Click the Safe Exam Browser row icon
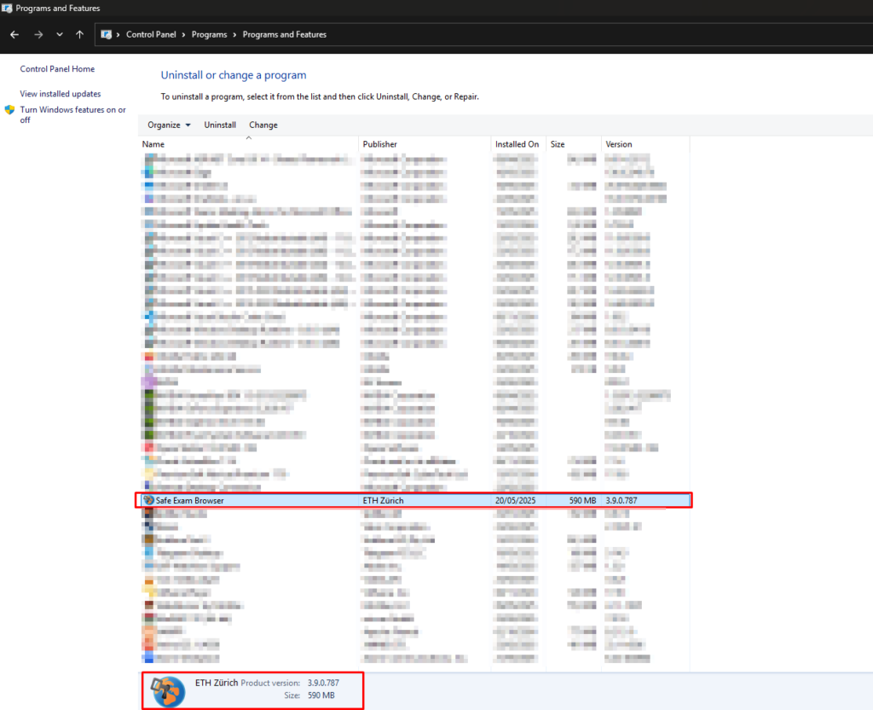873x710 pixels. click(148, 500)
